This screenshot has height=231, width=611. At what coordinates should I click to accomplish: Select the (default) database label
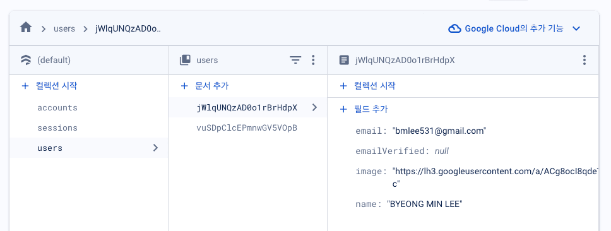pos(54,60)
